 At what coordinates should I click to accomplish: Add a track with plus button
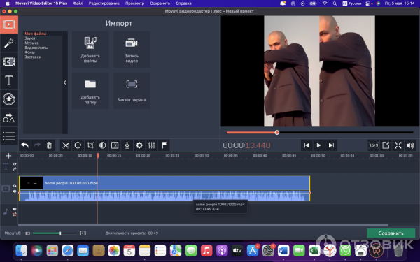(x=8, y=156)
